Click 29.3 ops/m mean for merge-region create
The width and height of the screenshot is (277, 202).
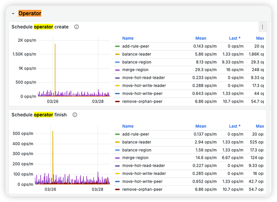coord(206,70)
